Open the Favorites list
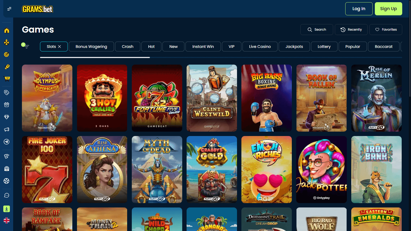 coord(386,30)
